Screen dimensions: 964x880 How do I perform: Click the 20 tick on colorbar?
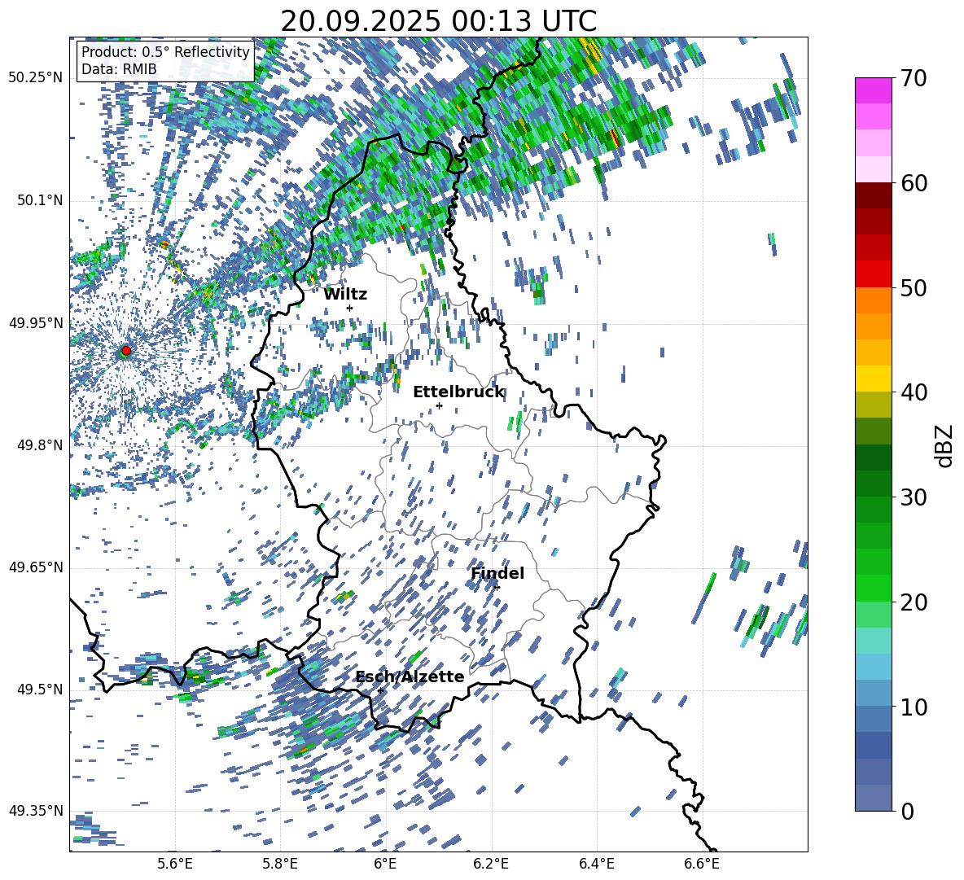click(913, 602)
